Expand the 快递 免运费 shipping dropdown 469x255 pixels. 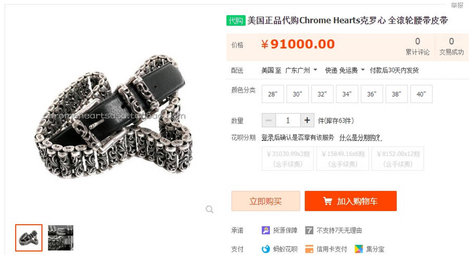[344, 70]
